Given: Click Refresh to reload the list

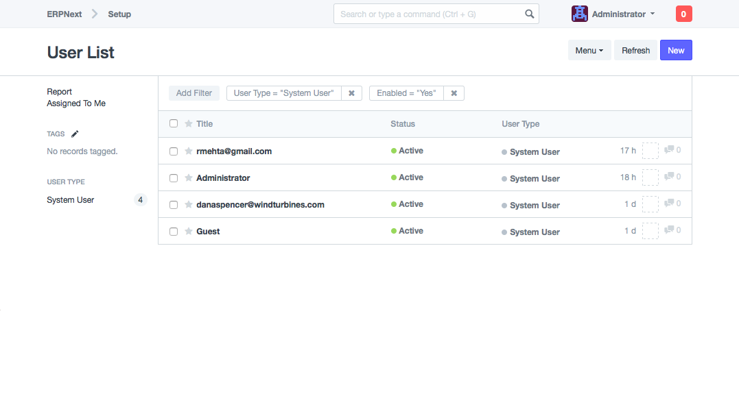Looking at the screenshot, I should pyautogui.click(x=635, y=49).
